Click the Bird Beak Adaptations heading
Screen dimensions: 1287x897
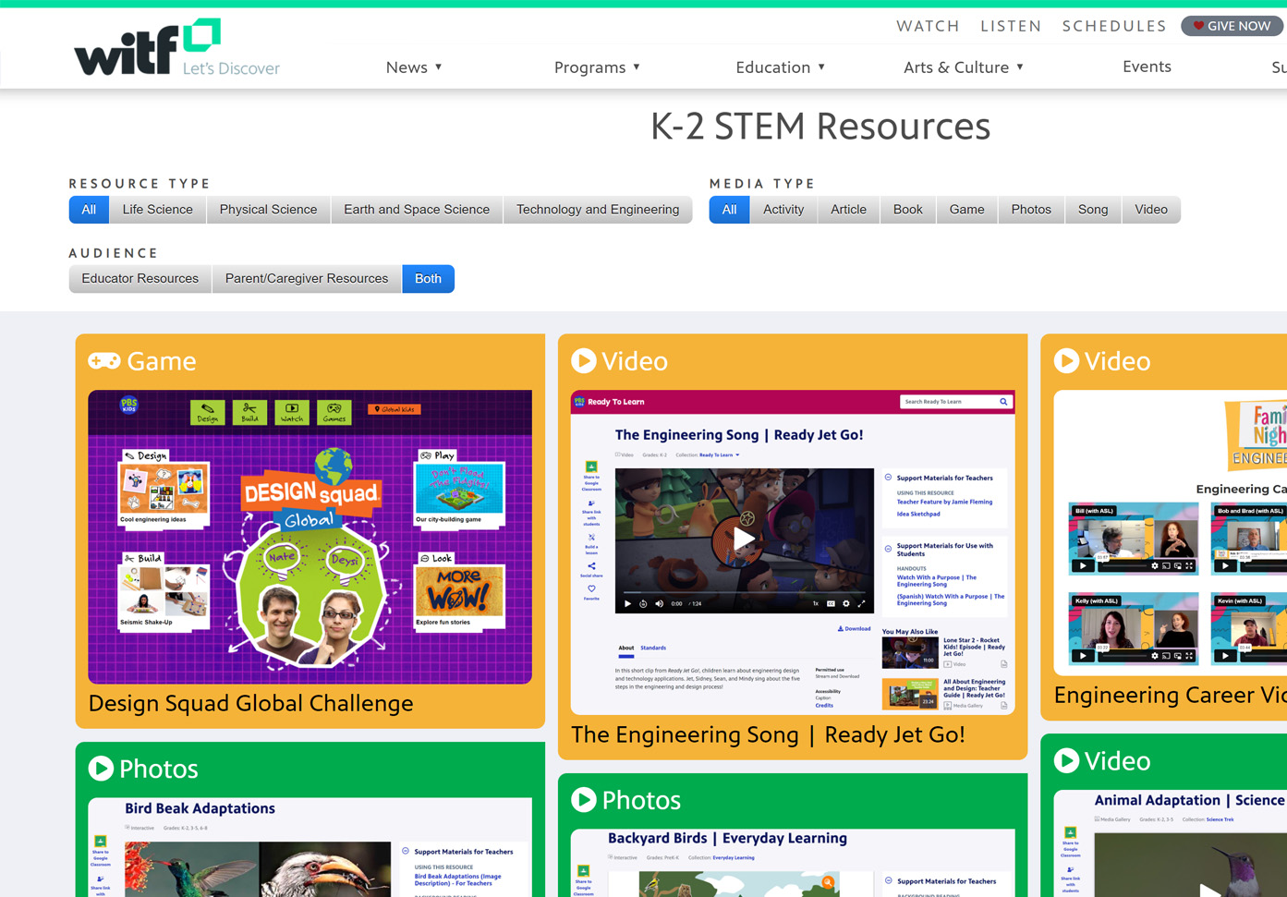point(200,808)
